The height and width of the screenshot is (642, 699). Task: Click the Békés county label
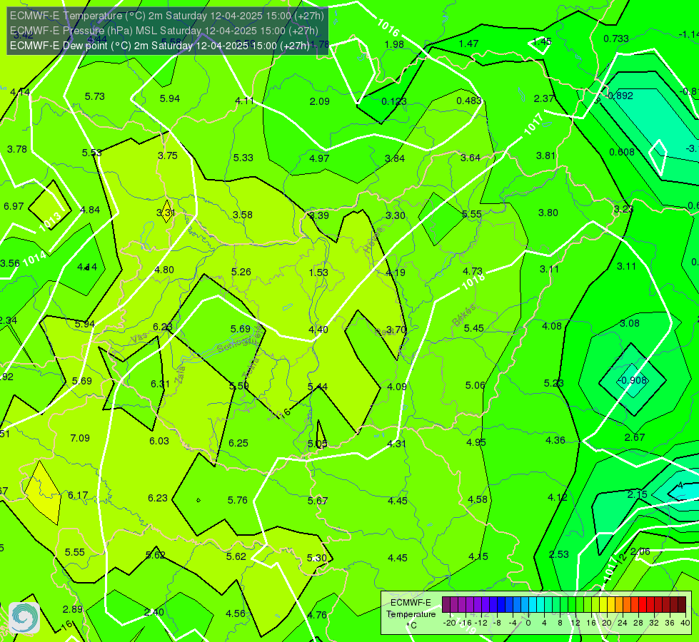(x=463, y=315)
